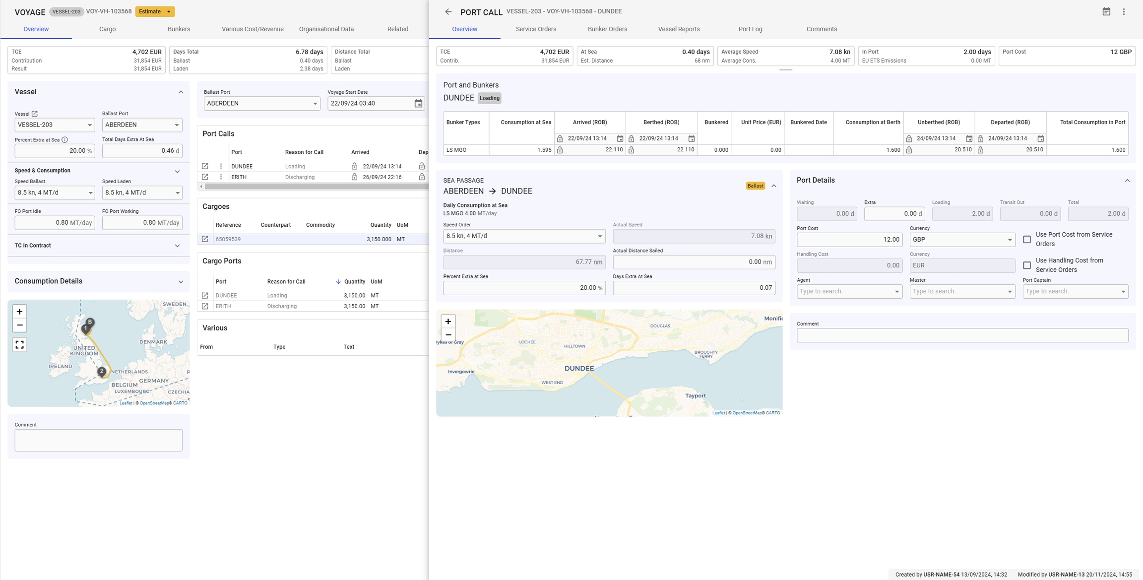Zoom in on the Dundee map

click(x=448, y=322)
